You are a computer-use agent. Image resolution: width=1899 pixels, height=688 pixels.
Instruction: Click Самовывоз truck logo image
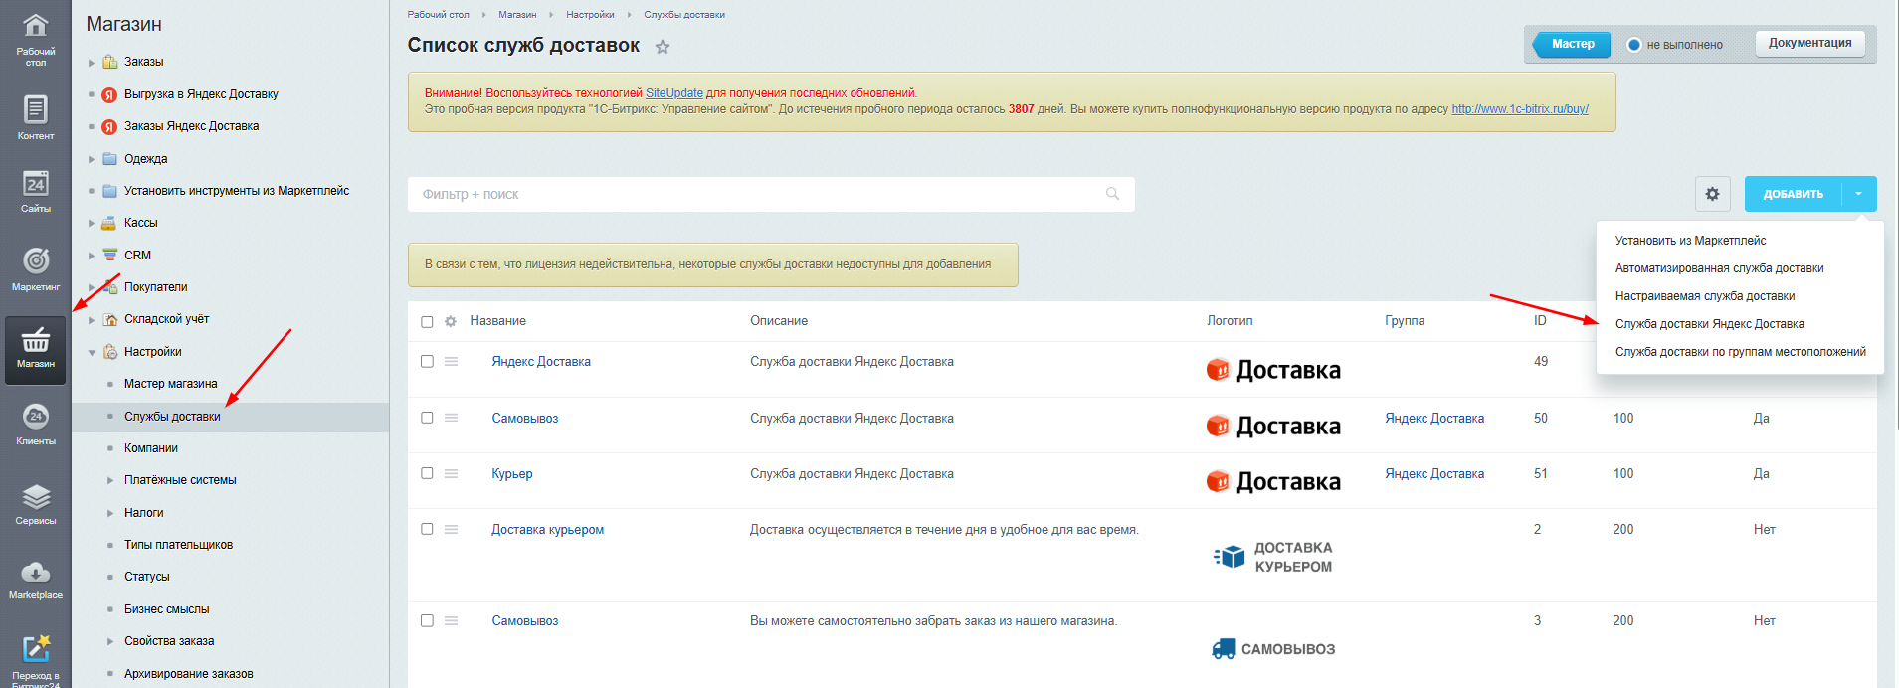point(1273,649)
